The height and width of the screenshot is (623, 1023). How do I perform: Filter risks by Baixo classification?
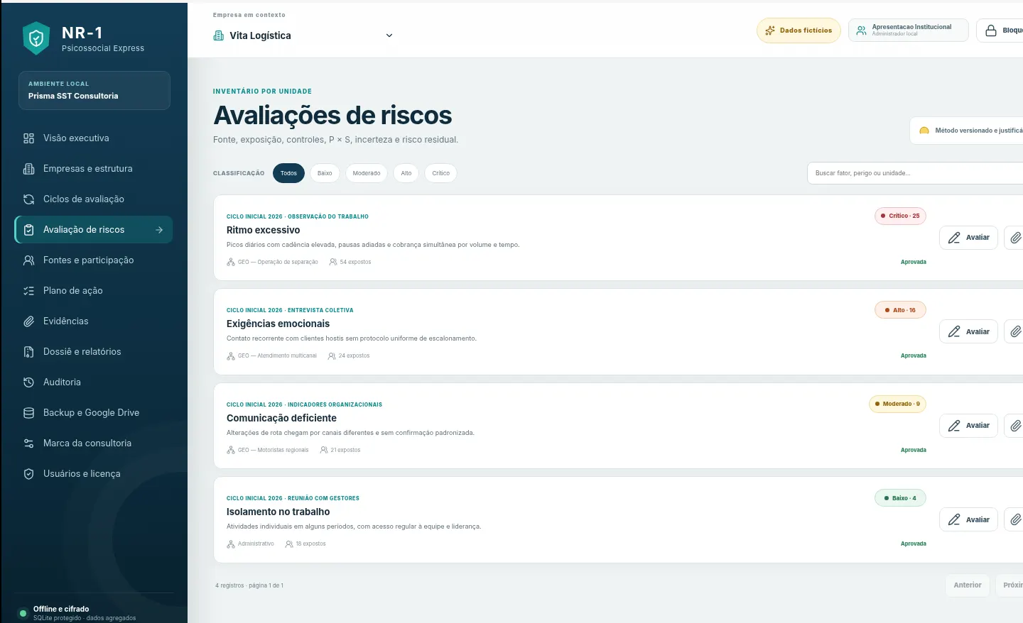[325, 173]
